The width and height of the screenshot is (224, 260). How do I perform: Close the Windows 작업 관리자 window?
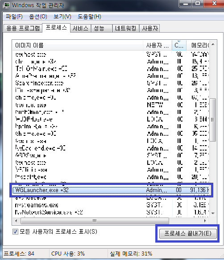click(214, 4)
